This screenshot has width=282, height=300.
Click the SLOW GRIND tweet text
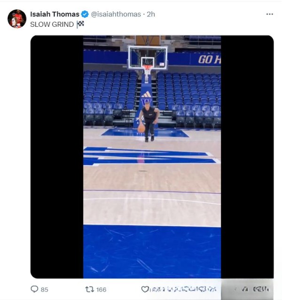click(52, 24)
